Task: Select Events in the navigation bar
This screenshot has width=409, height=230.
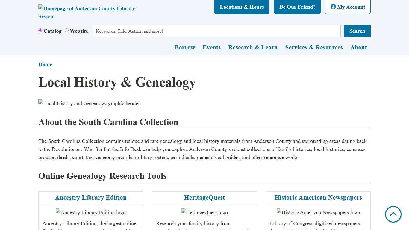Action: 212,47
